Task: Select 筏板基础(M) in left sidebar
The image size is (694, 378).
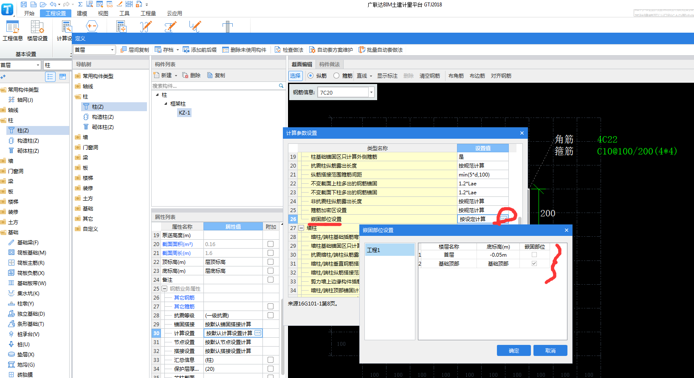Action: coord(31,252)
